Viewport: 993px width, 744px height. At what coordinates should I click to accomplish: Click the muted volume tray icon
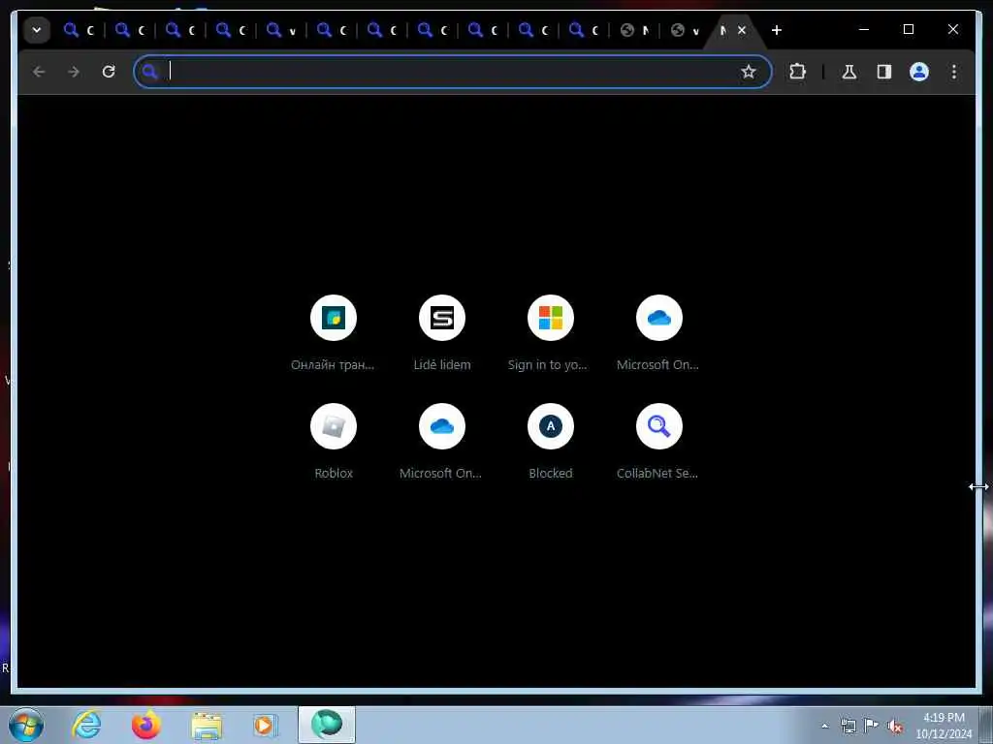pos(895,727)
